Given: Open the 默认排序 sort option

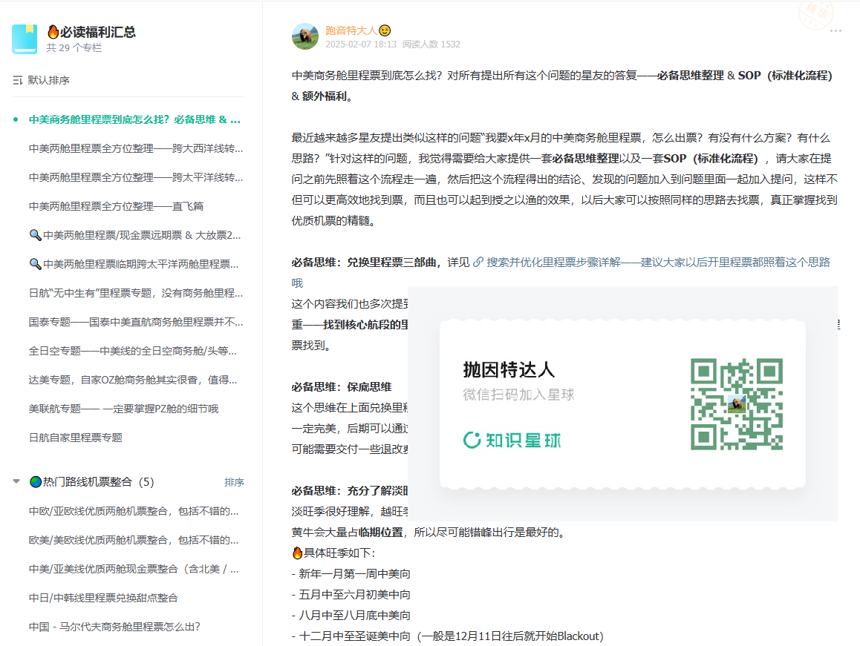Looking at the screenshot, I should [x=41, y=80].
